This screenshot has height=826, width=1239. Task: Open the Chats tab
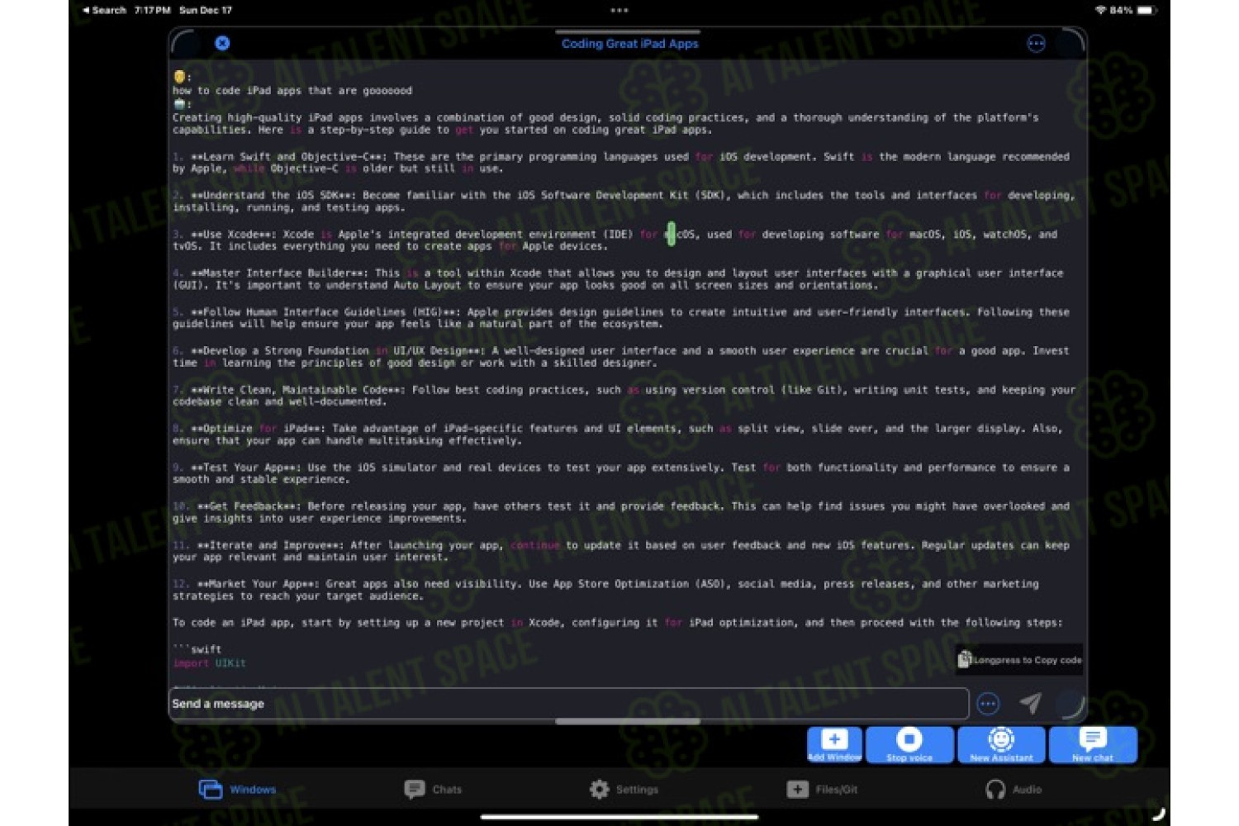coord(433,790)
